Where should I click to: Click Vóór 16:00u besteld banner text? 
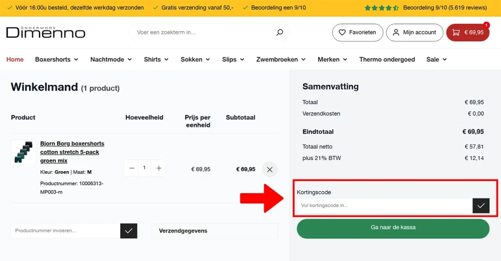point(80,7)
